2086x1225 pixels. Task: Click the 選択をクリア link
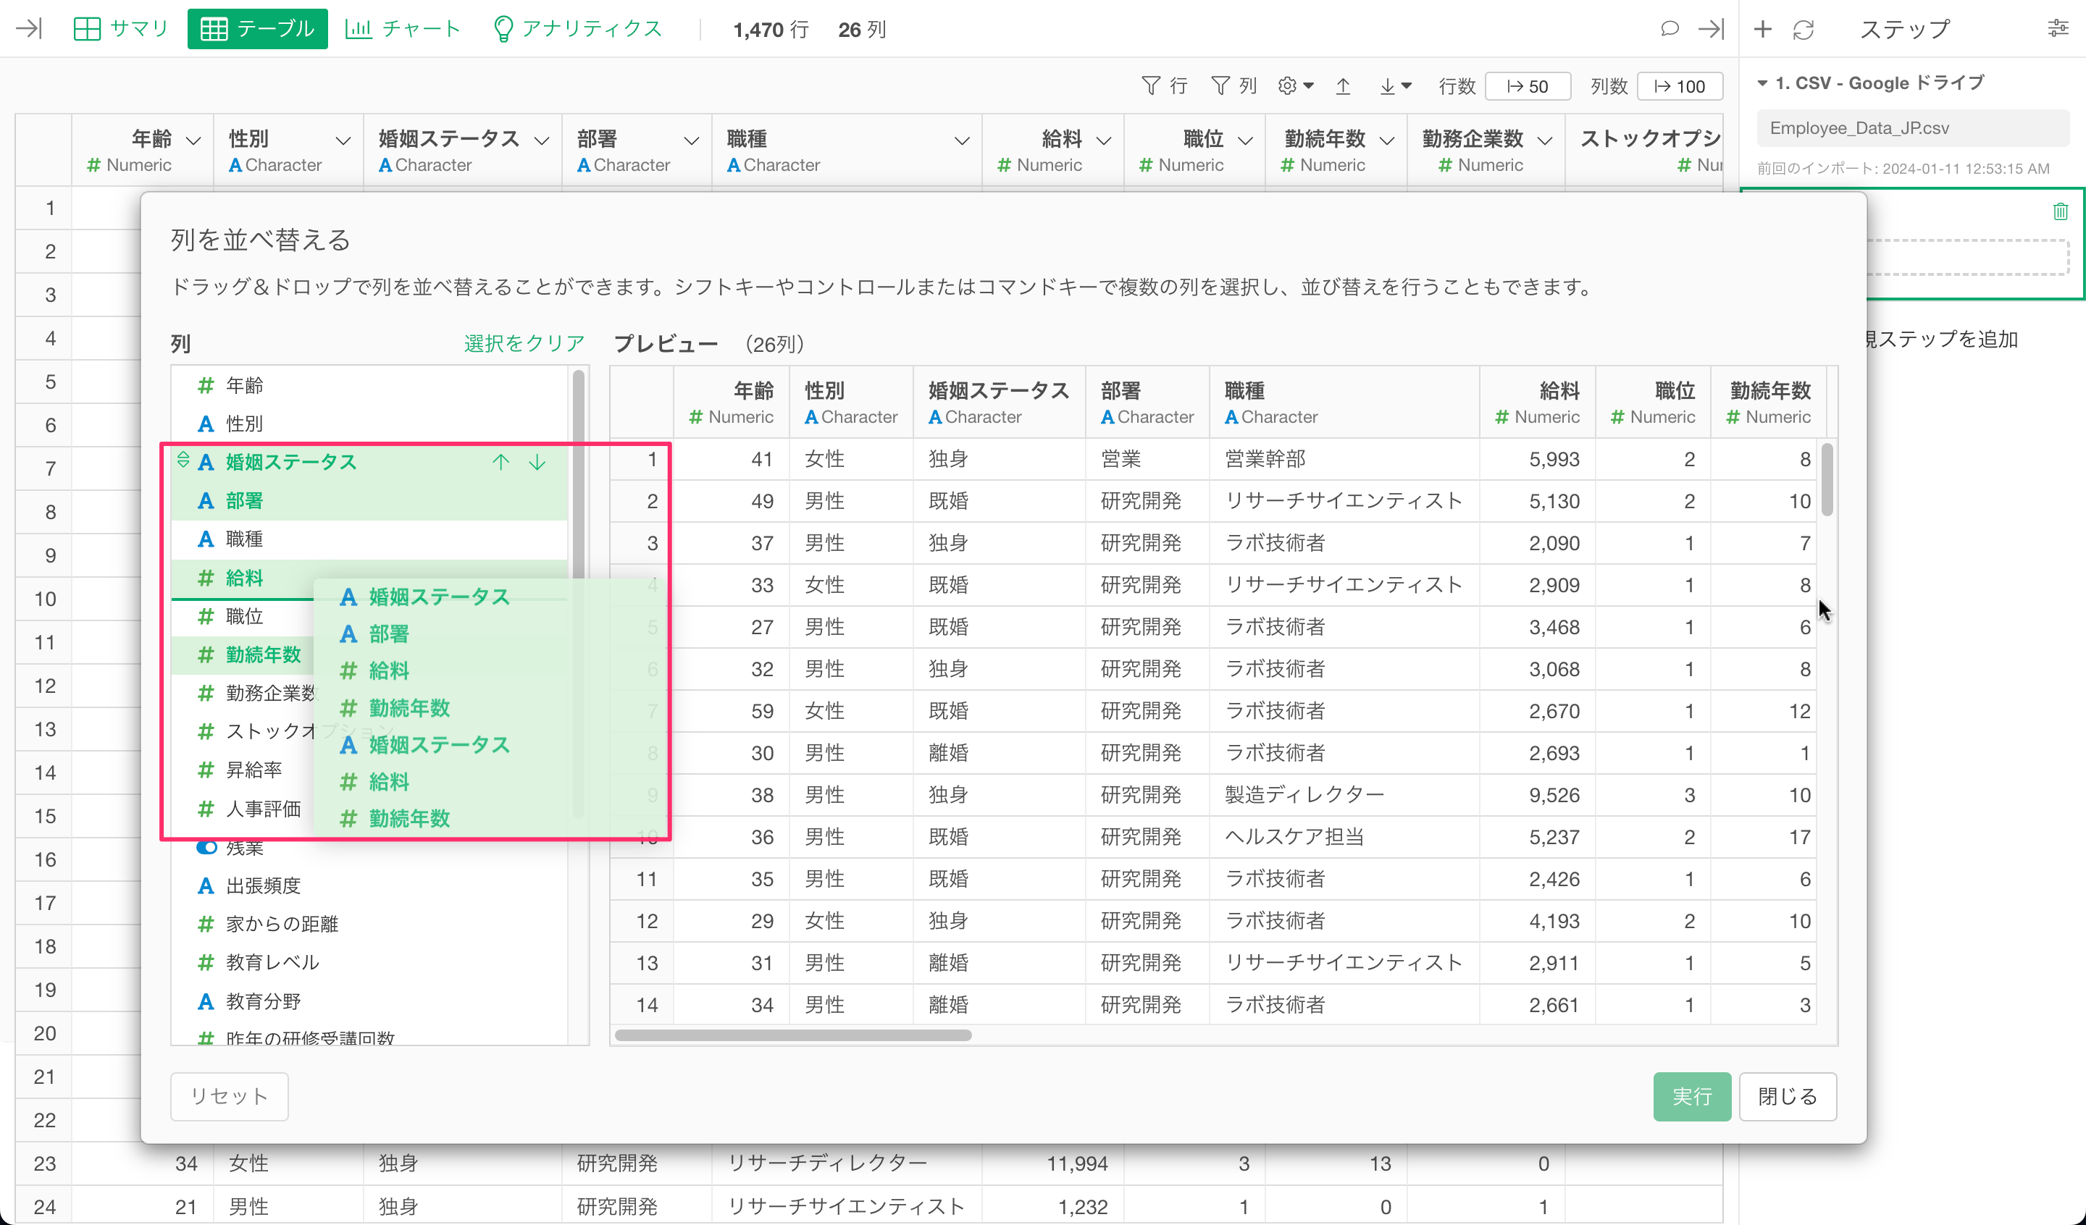(x=524, y=343)
